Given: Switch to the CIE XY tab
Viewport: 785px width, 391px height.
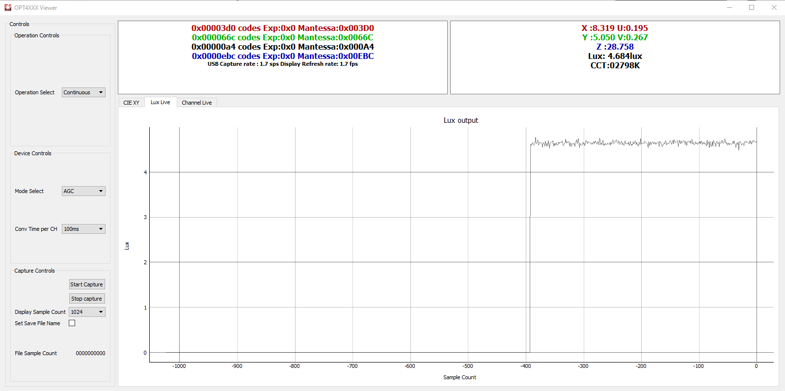Looking at the screenshot, I should pos(131,103).
